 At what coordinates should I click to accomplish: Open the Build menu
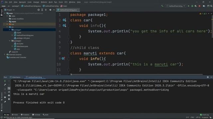[x=51, y=2]
